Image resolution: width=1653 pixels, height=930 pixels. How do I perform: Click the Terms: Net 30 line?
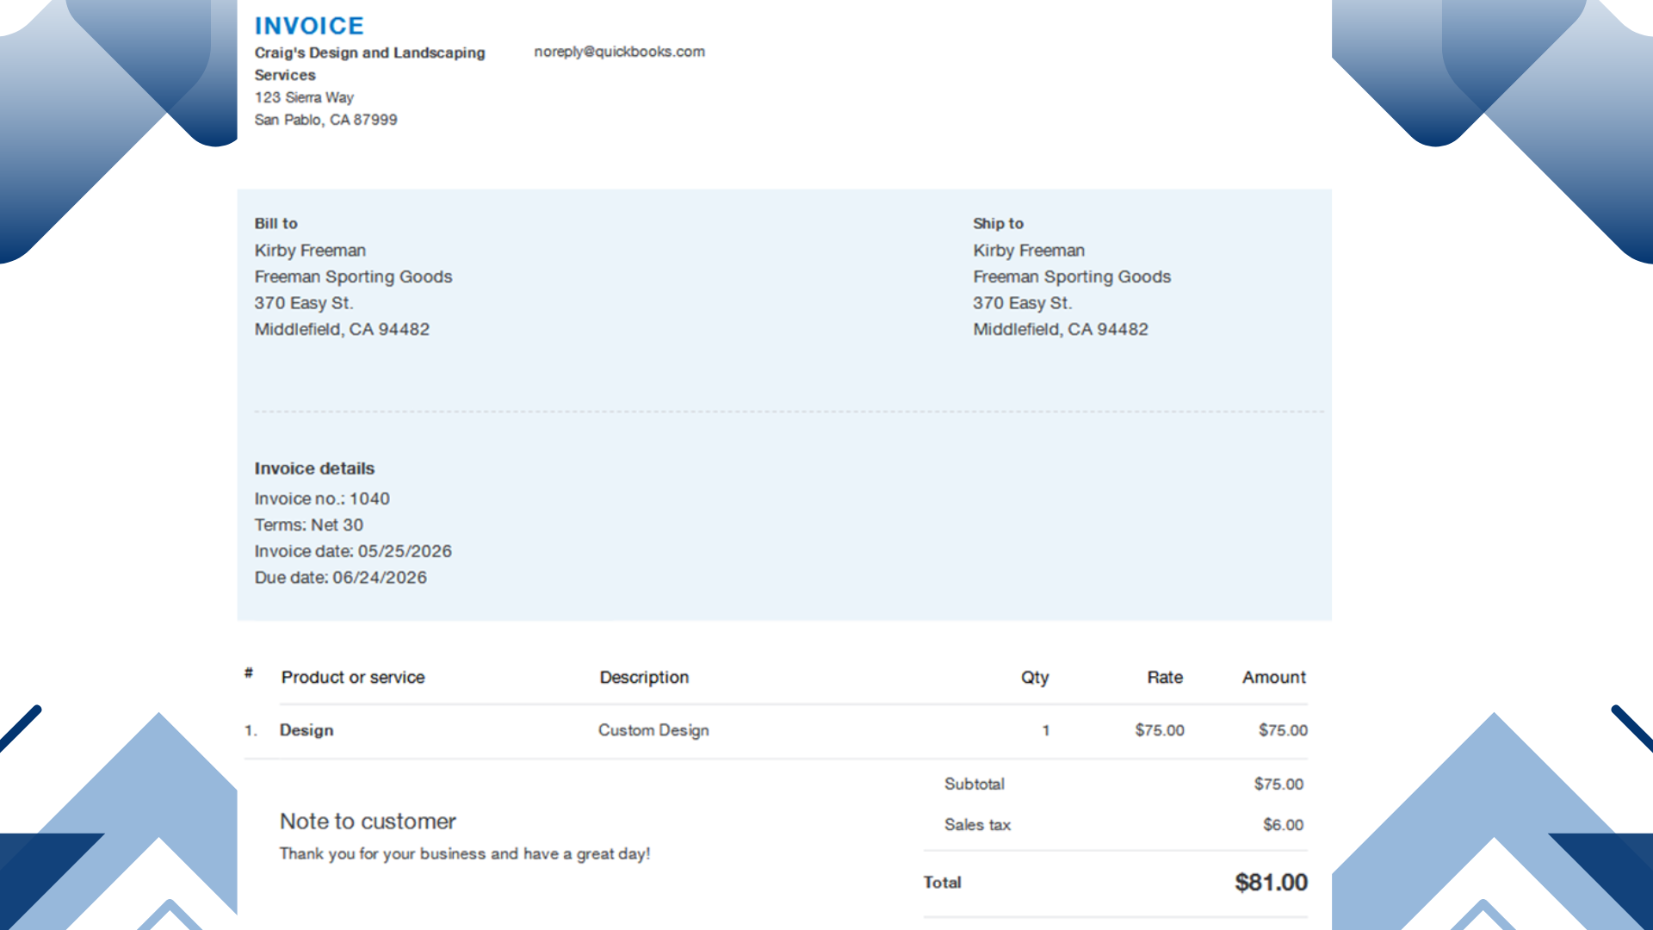point(308,524)
